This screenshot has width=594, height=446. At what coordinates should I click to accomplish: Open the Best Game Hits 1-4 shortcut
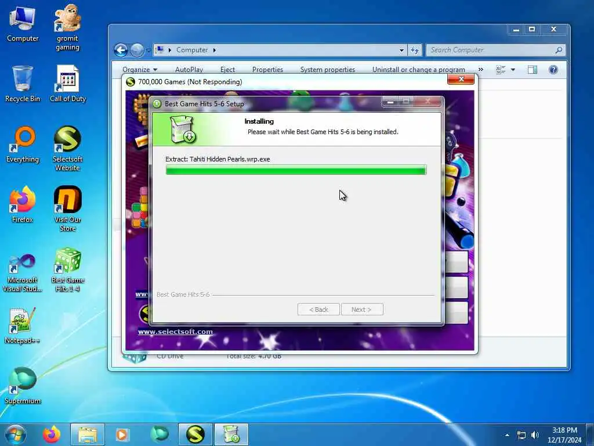click(x=67, y=269)
